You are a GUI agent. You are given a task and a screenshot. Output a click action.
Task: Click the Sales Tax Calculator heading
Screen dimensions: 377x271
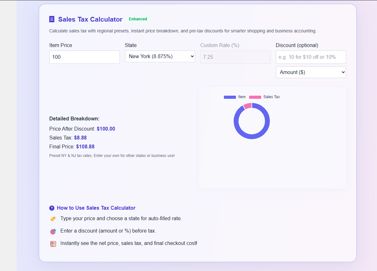pyautogui.click(x=90, y=19)
